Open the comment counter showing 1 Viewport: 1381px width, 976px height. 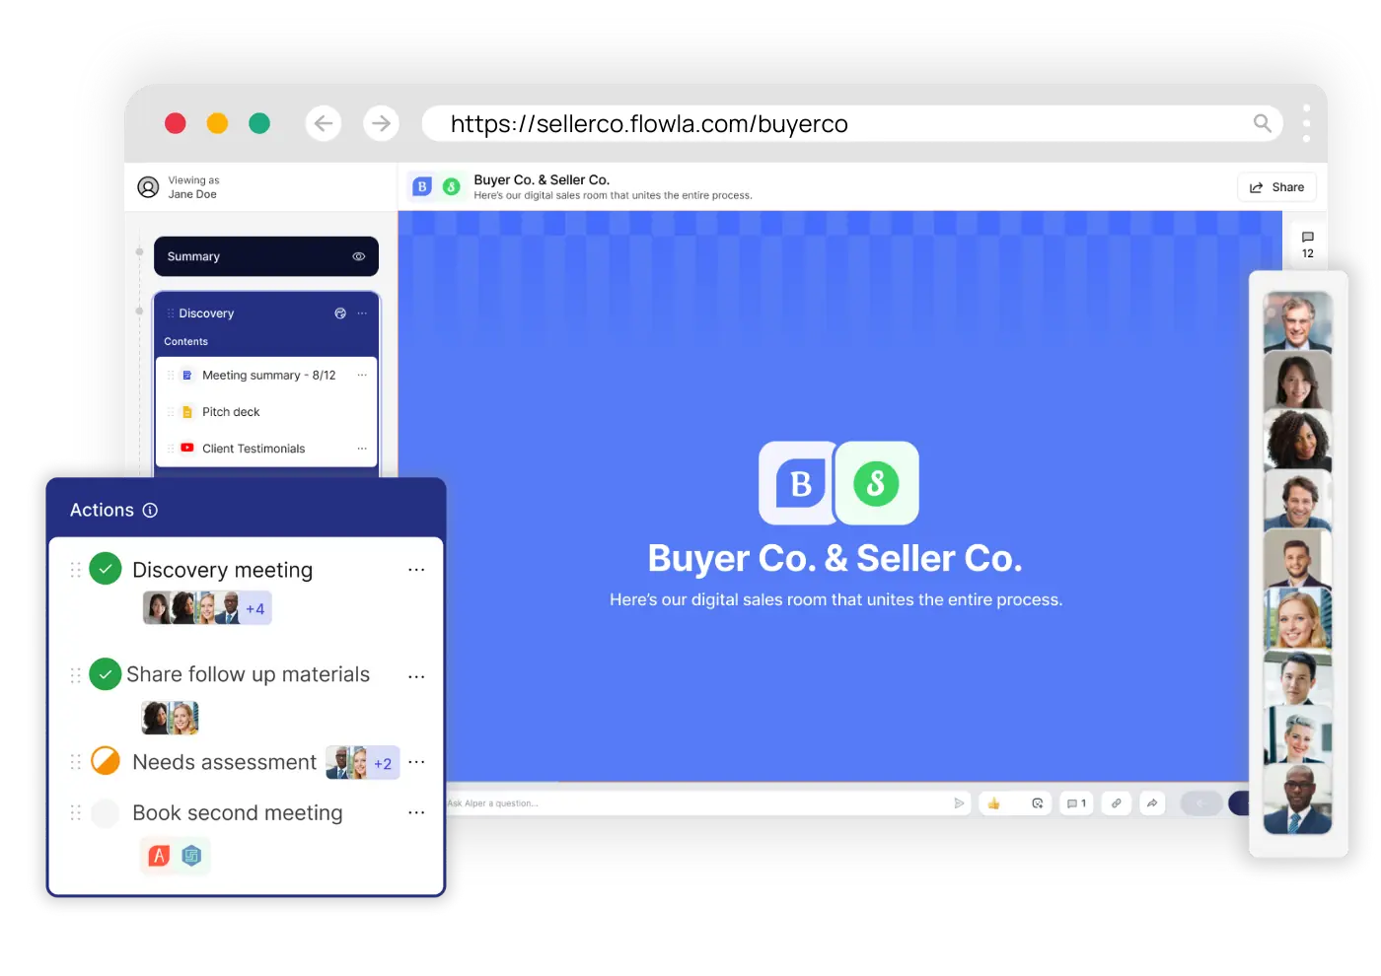[x=1076, y=803]
